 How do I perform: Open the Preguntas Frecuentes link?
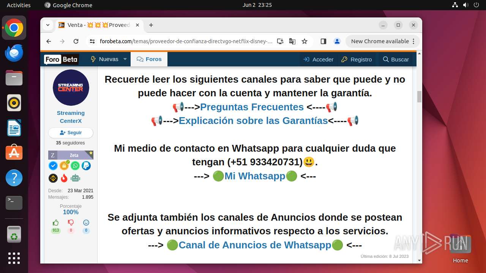click(x=252, y=107)
